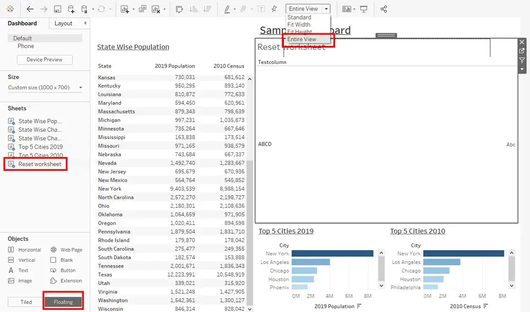Open the Custom size dropdown

coord(45,87)
